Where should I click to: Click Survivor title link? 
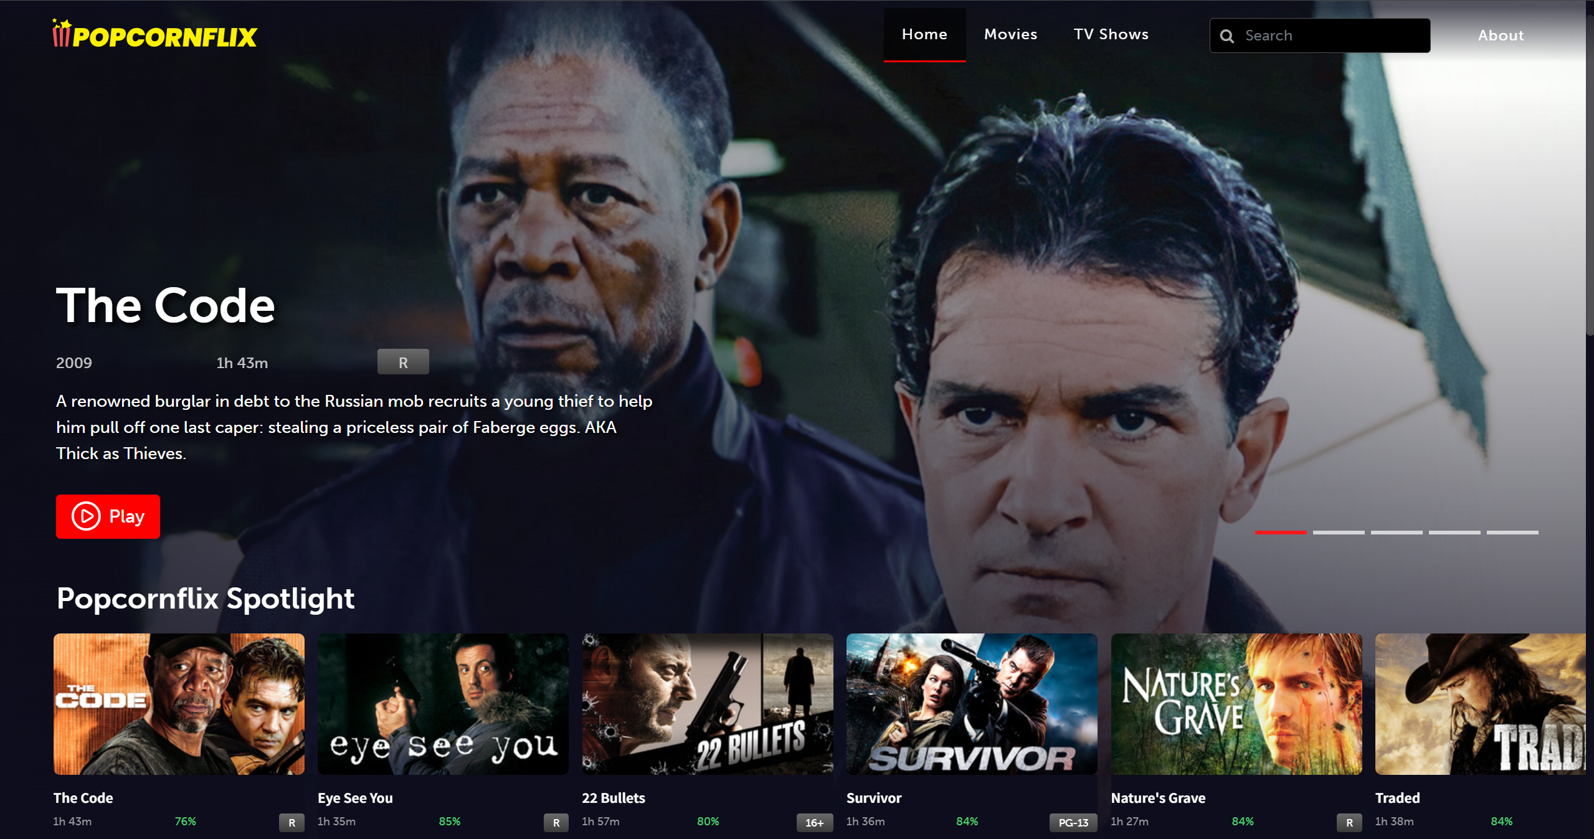coord(873,798)
